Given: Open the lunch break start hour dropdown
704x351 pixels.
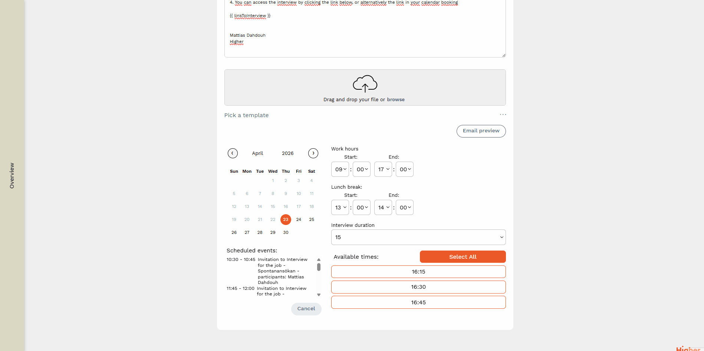Looking at the screenshot, I should 340,208.
